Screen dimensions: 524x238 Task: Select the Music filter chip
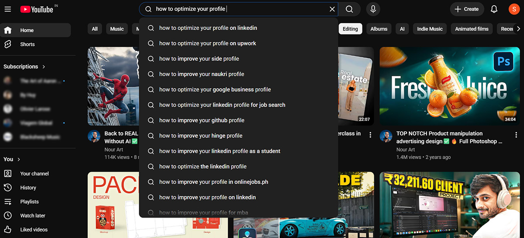tap(117, 29)
